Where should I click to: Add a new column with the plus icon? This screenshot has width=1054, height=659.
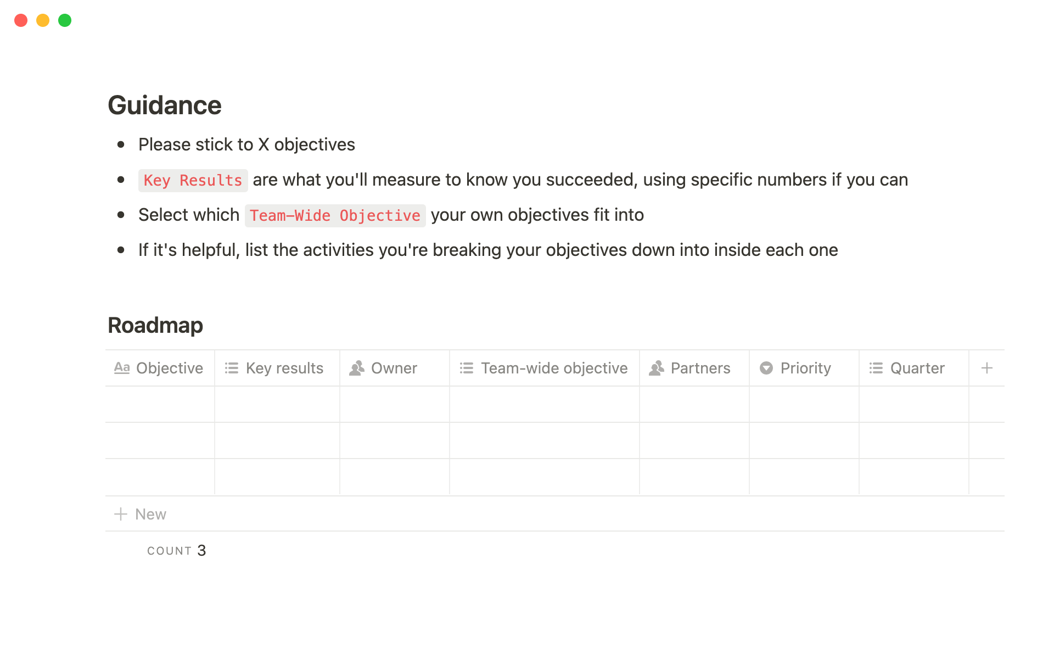(x=986, y=368)
